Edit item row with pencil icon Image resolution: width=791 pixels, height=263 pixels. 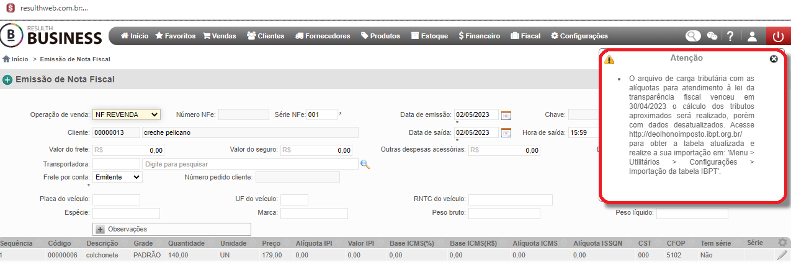tap(782, 254)
